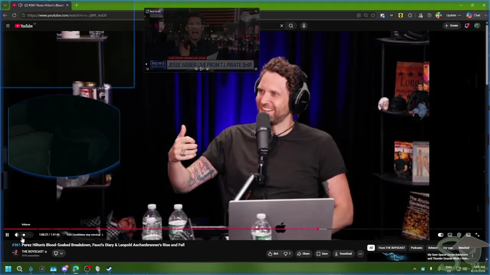Click the #361 hashtag link in title
Screen dimensions: 490x275
16,245
